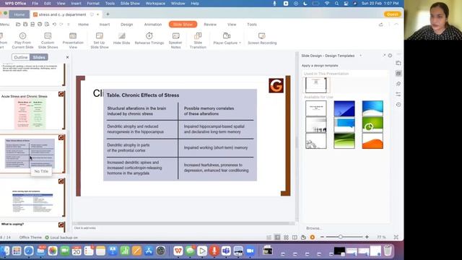The image size is (462, 260).
Task: Click the Open file icon in quick toolbar
Action: coord(18,25)
